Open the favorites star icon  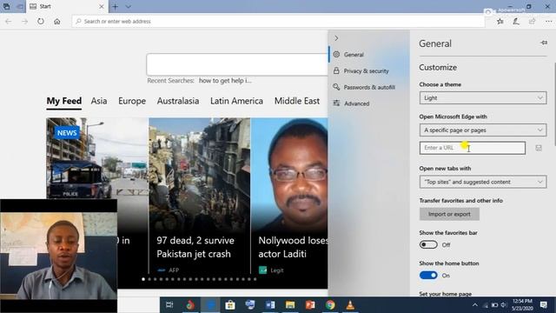[500, 21]
